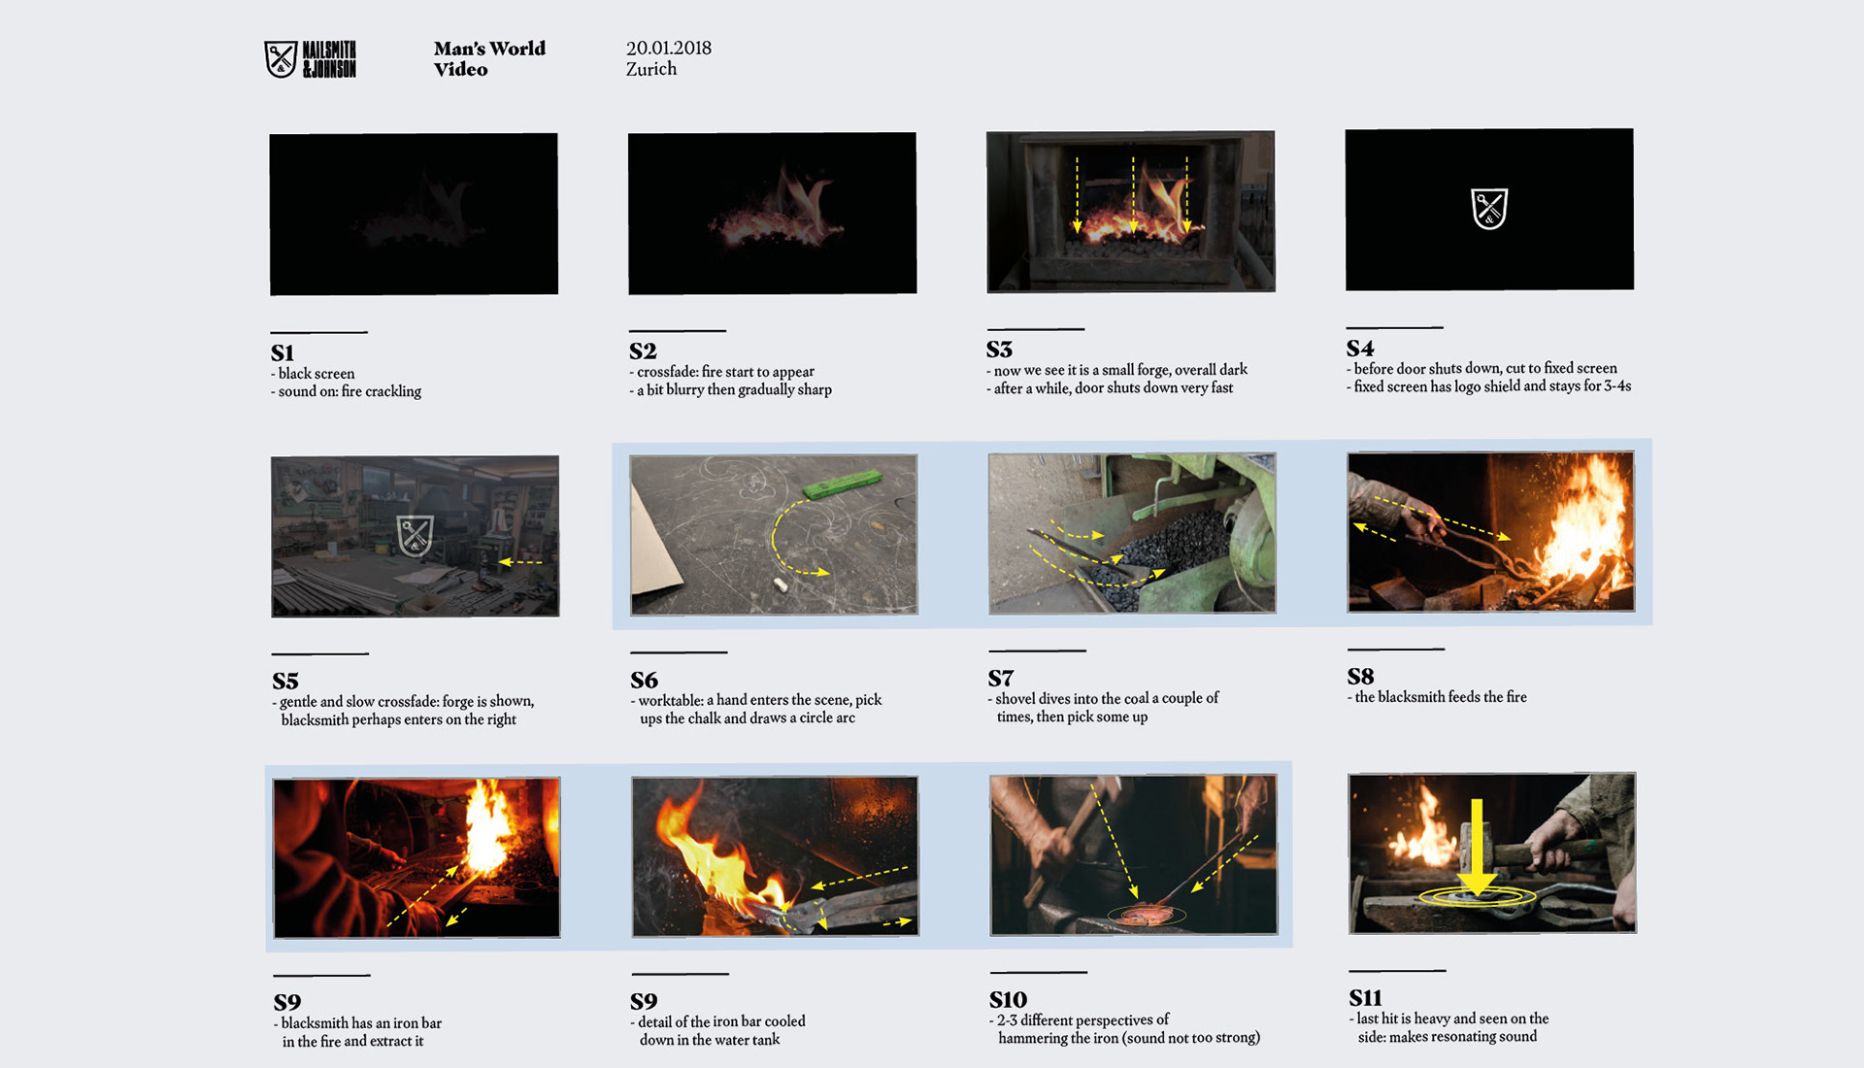1864x1068 pixels.
Task: Click the white shield logo in S4 frame
Action: point(1489,209)
